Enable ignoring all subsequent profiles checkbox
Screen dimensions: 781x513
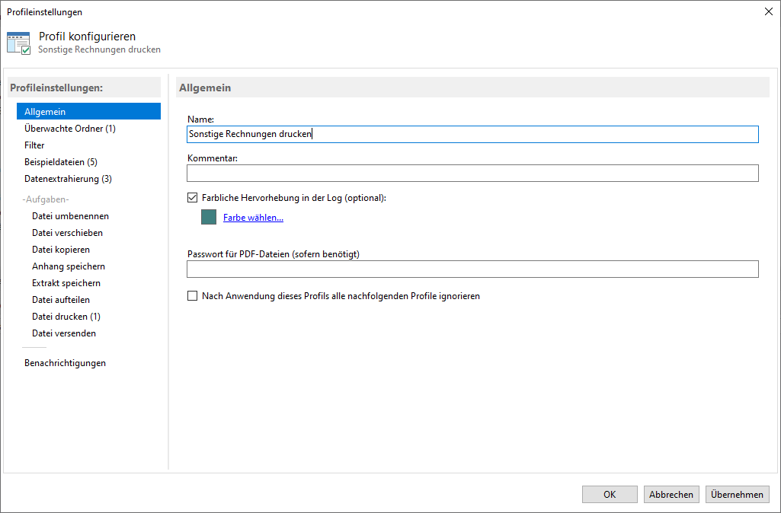(192, 296)
